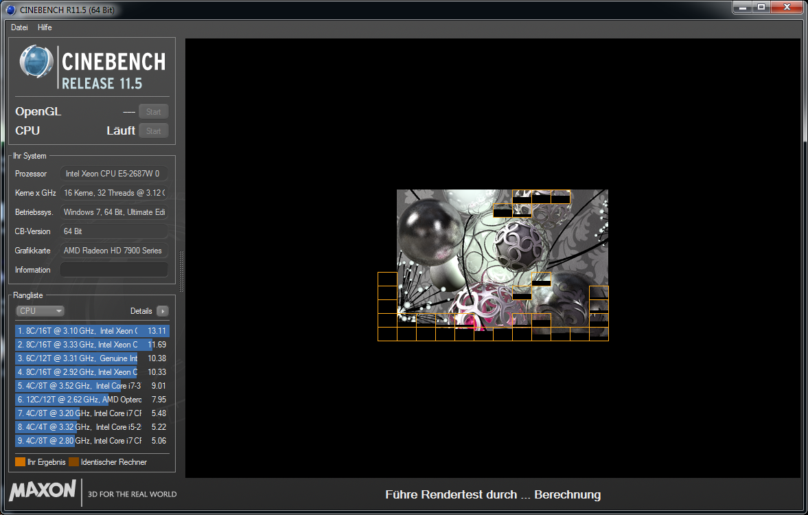Expand the Details arrow button
The width and height of the screenshot is (808, 515).
tap(162, 311)
